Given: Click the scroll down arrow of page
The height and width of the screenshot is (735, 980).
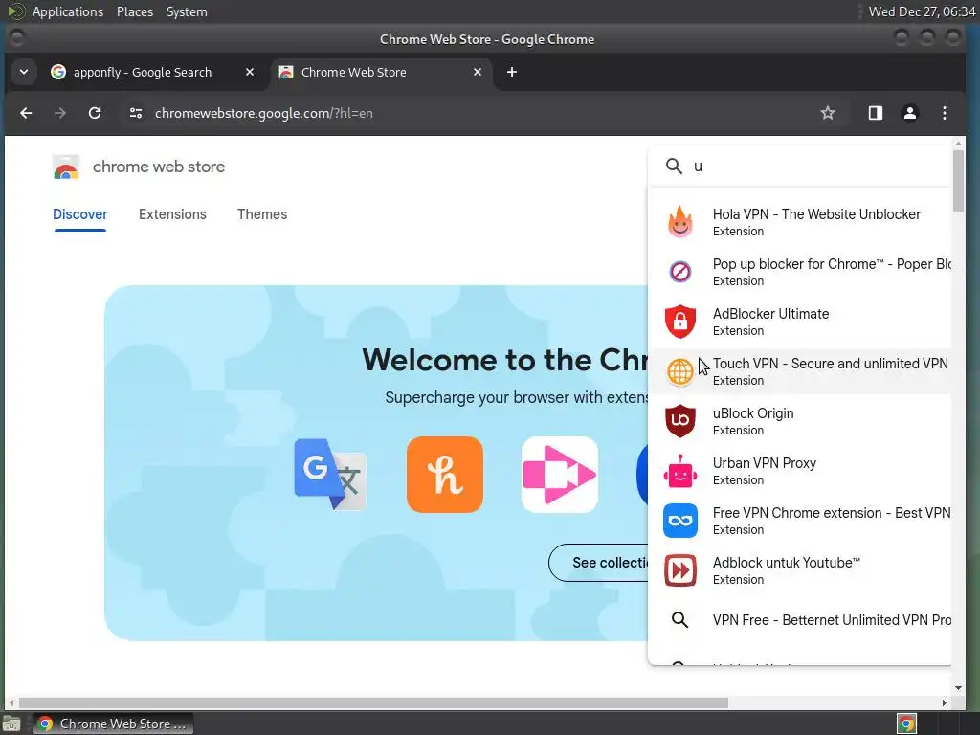Looking at the screenshot, I should (958, 688).
